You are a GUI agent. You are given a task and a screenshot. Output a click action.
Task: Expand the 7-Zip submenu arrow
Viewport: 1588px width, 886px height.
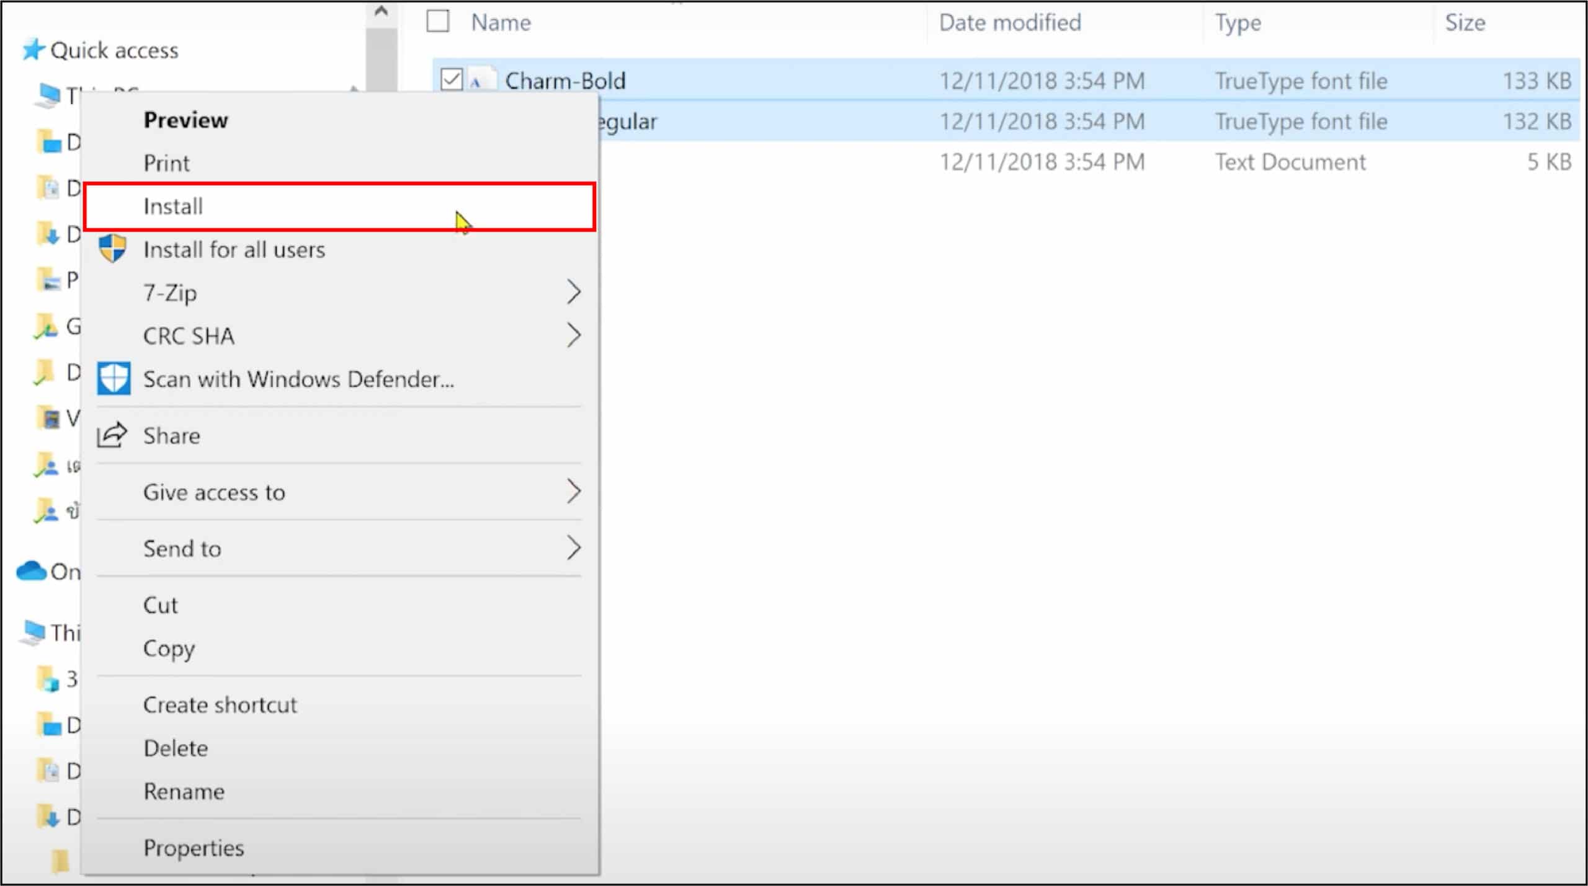(x=574, y=292)
